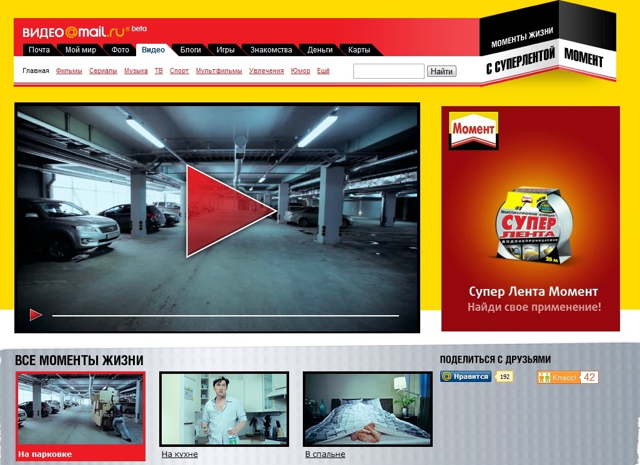Open the Музыка category link
Screen dimensions: 640x465
[136, 71]
